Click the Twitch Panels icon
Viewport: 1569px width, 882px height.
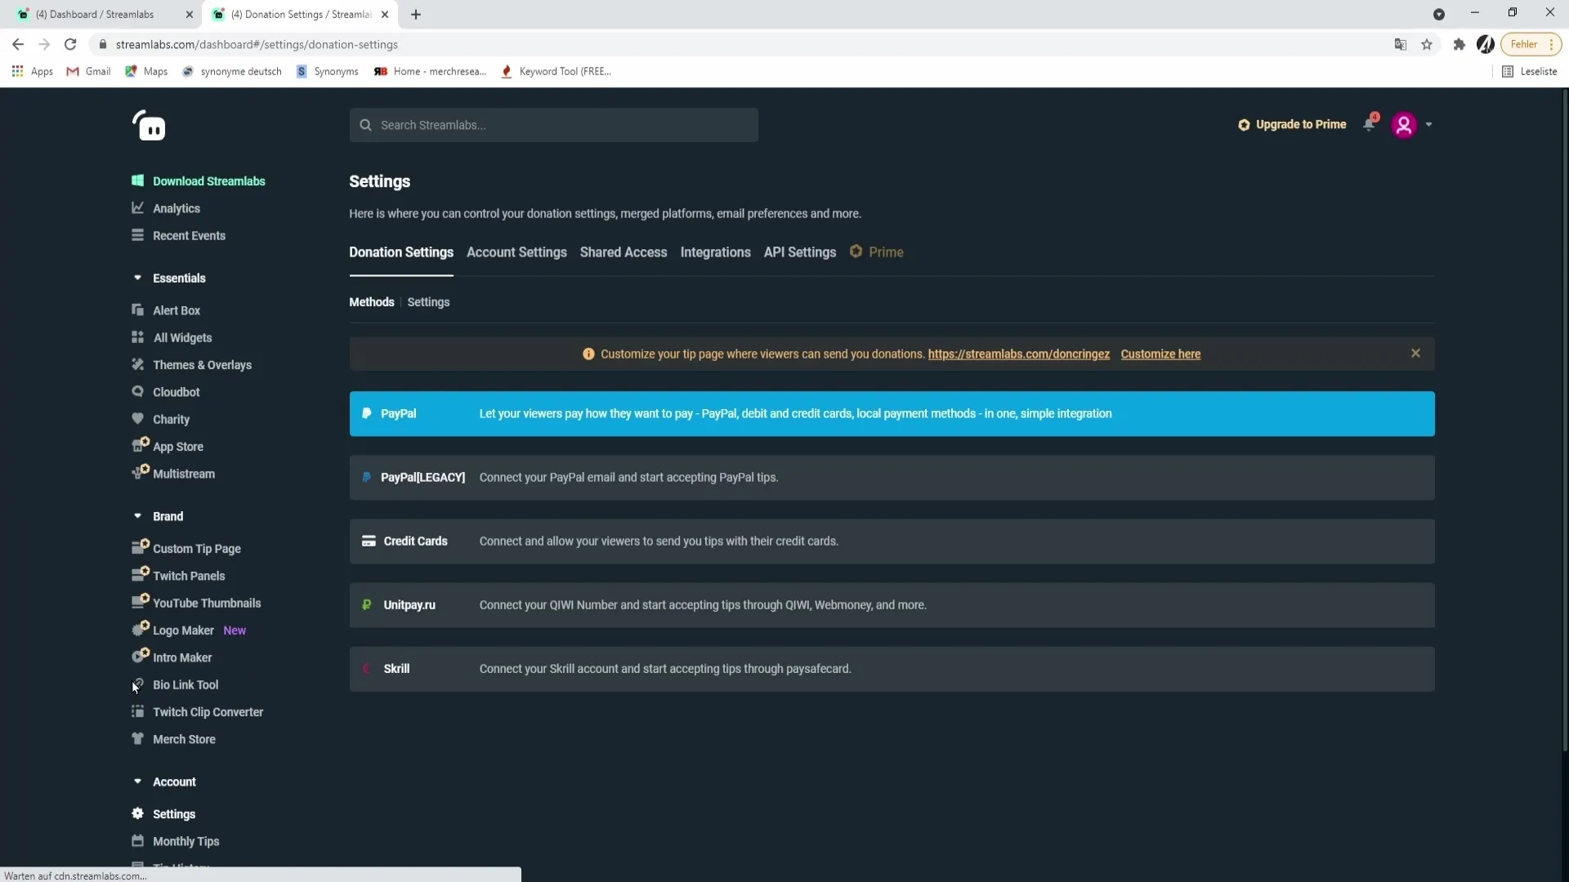click(x=140, y=574)
